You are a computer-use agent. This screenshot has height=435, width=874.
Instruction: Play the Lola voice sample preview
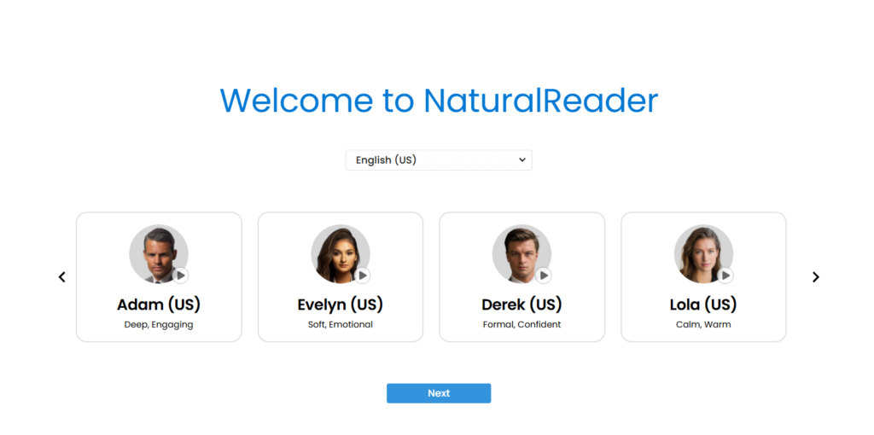pyautogui.click(x=725, y=275)
